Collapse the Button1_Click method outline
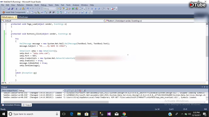Screen dimensions: 209x117 6,34
